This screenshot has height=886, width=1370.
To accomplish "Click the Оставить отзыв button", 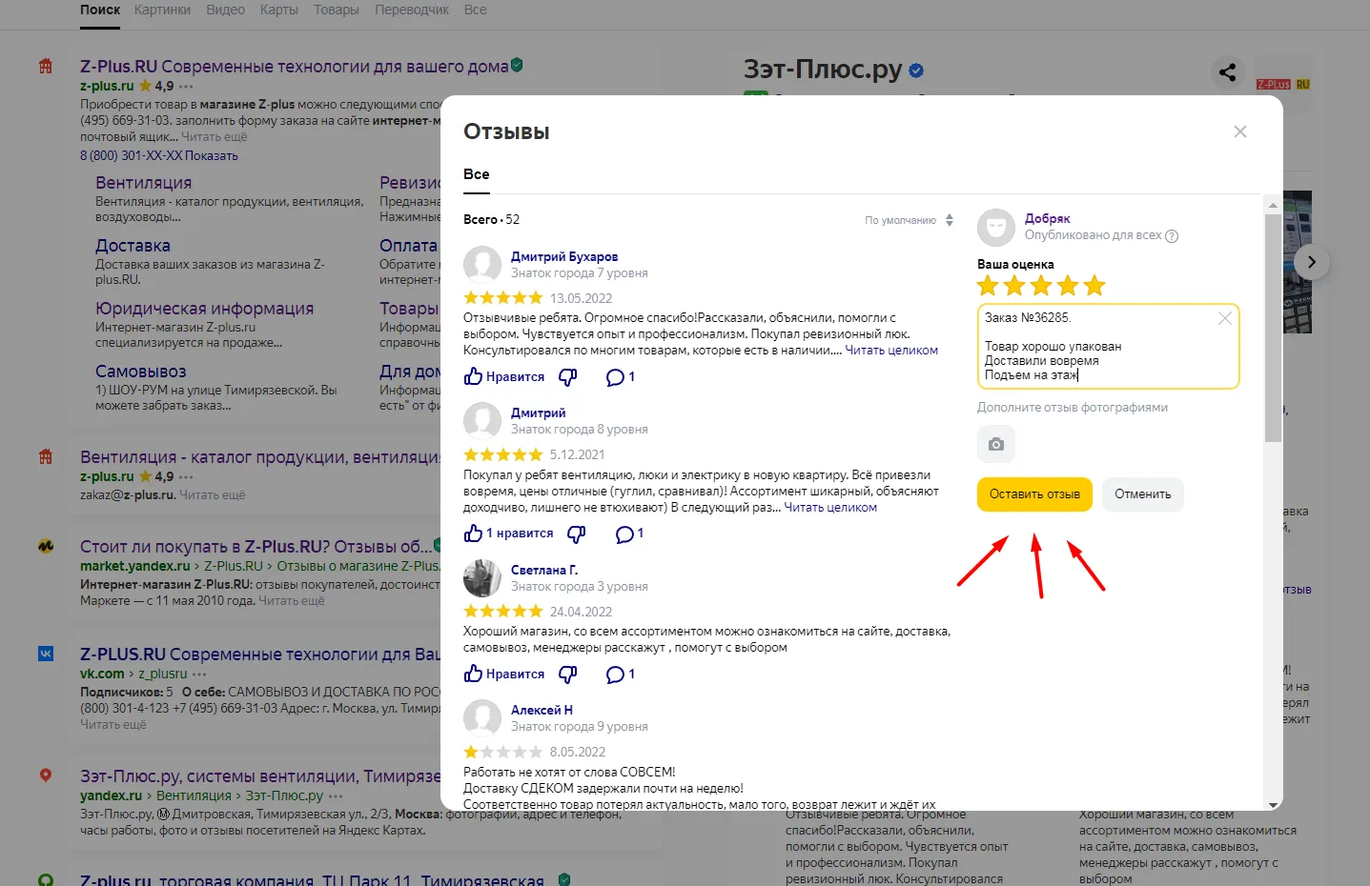I will click(1034, 494).
